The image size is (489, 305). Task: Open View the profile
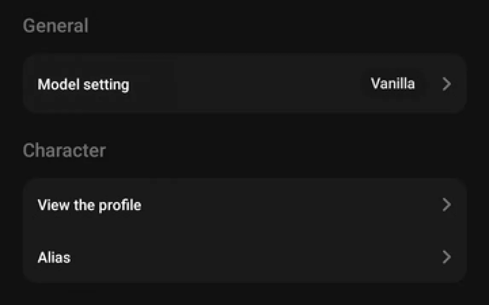[244, 205]
